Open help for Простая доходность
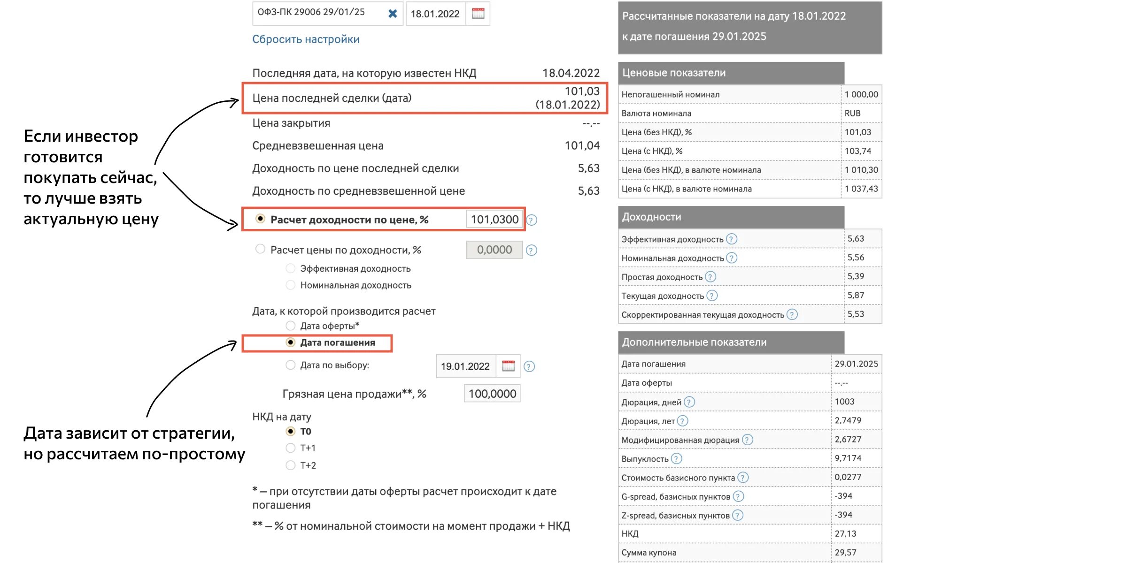Image resolution: width=1127 pixels, height=563 pixels. [710, 277]
